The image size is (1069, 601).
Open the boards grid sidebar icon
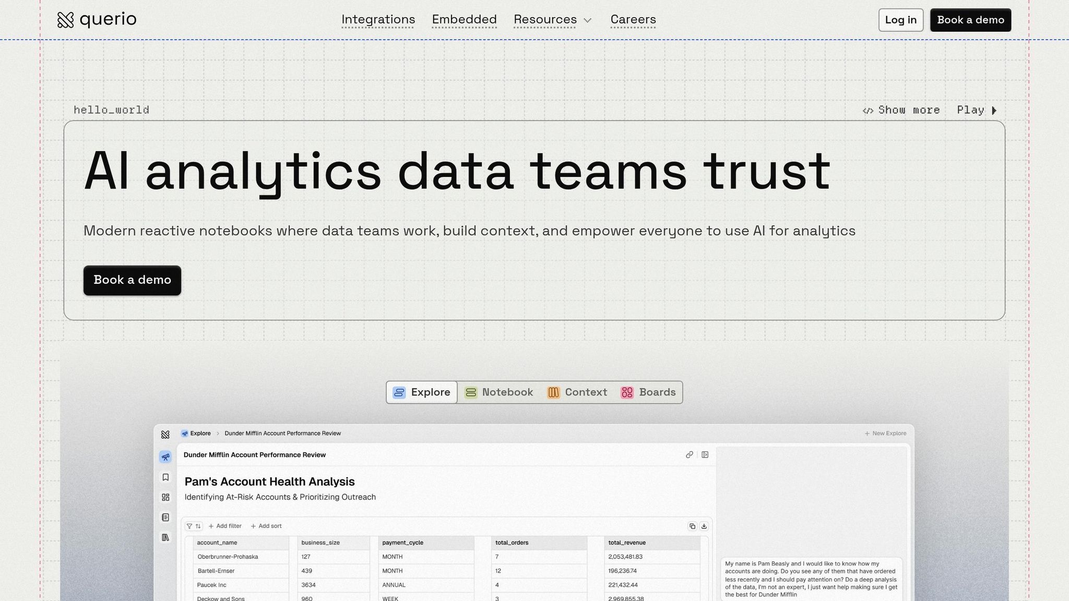click(165, 497)
